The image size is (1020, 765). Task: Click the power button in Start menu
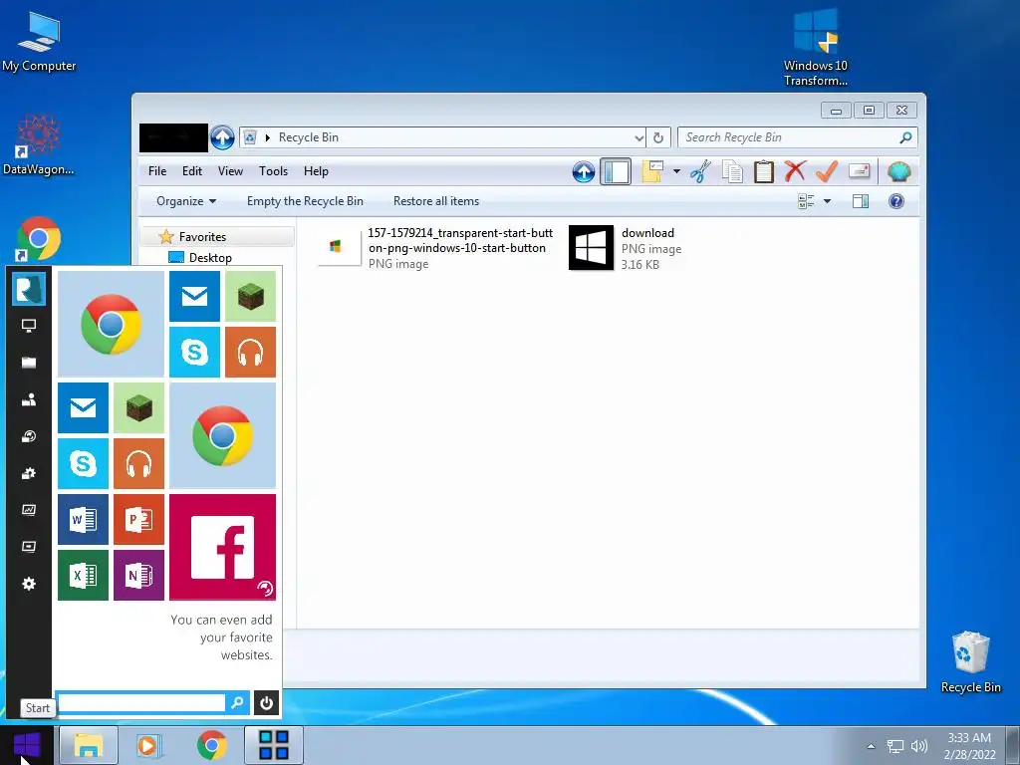coord(266,702)
